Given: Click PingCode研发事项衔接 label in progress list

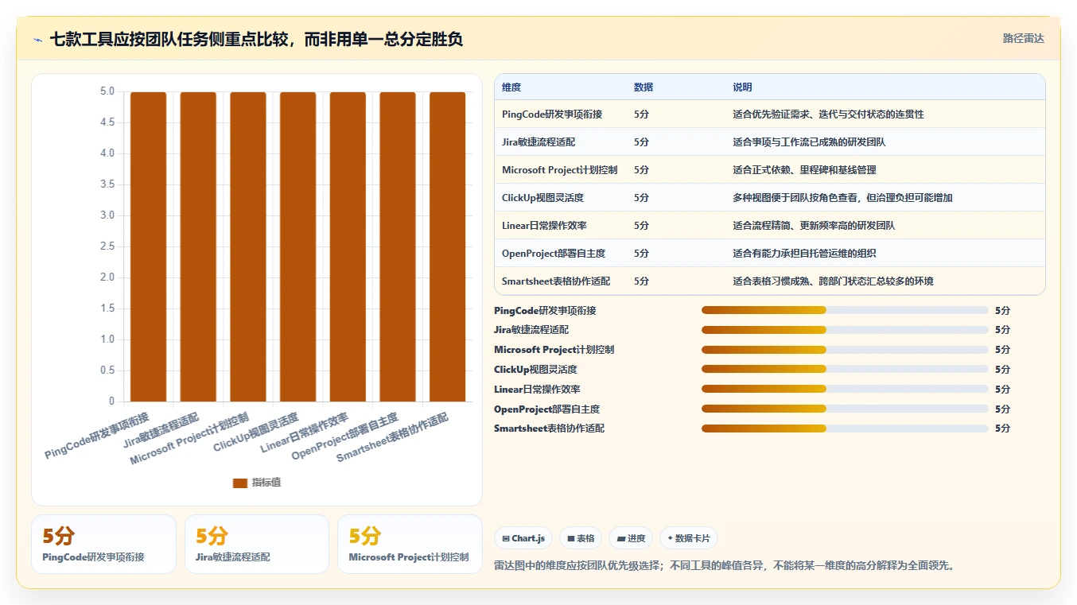Looking at the screenshot, I should tap(545, 310).
